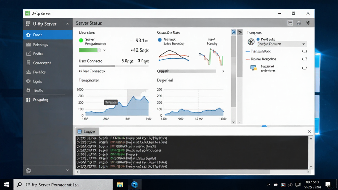
Task: Open the Loppr log tab
Action: point(87,131)
